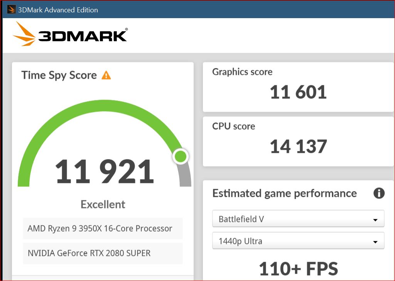The width and height of the screenshot is (395, 281).
Task: Open the Battlefield V game dropdown
Action: 298,219
